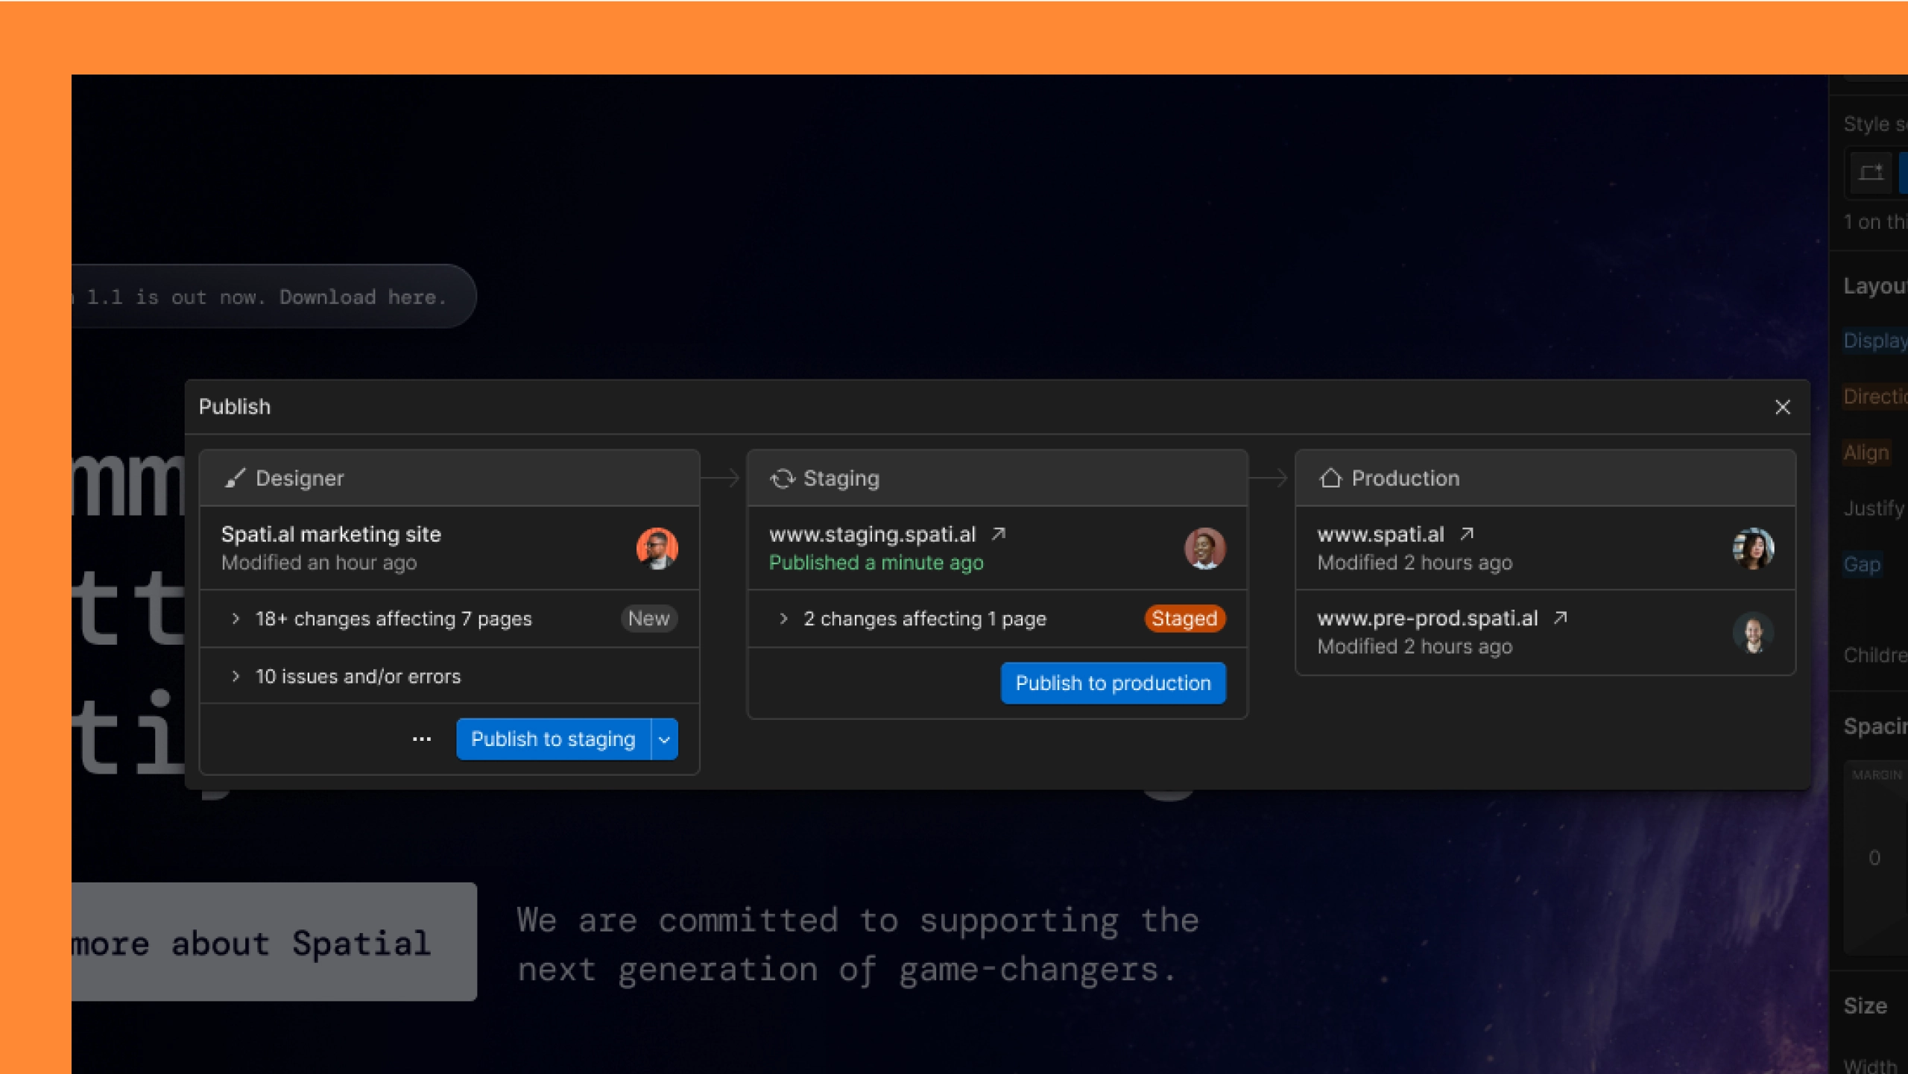Click the ellipsis options icon in the Designer panel

click(x=422, y=739)
